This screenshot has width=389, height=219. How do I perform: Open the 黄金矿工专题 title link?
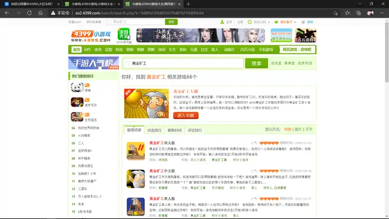click(185, 91)
